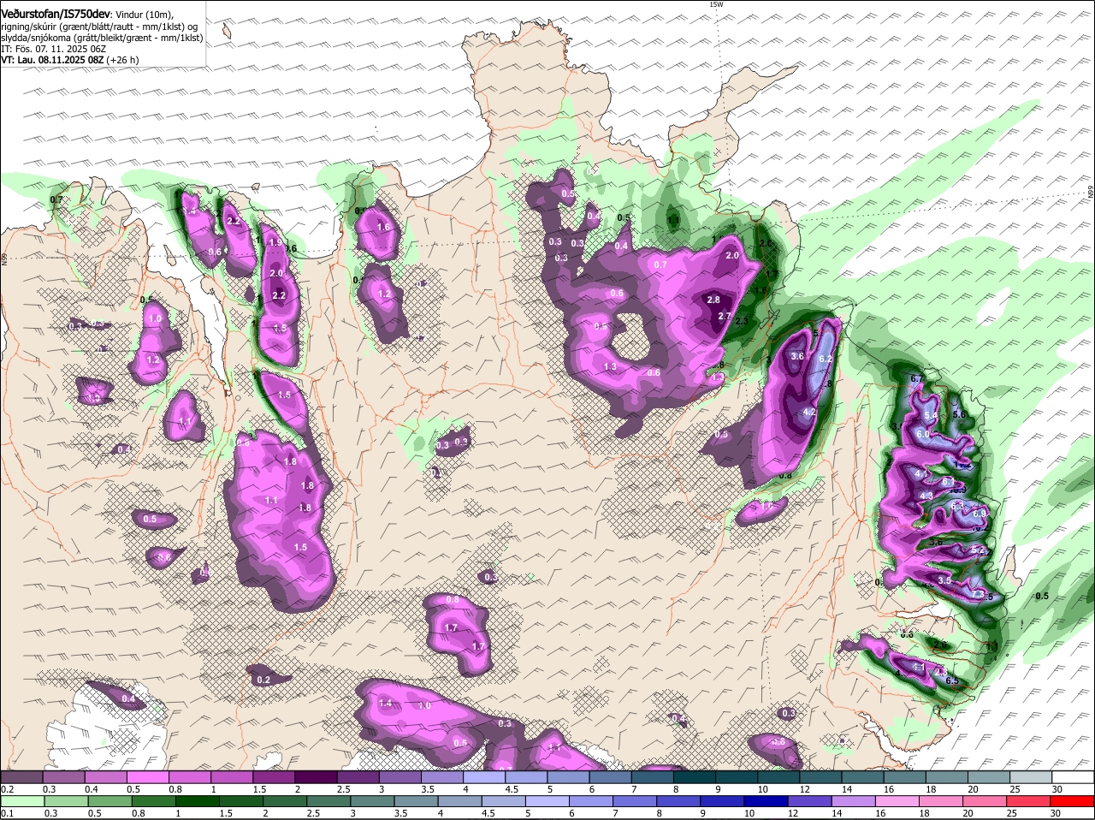Viewport: 1095px width, 820px height.
Task: Click the bottom rain legend swatch between 3 and 3.5
Action: (373, 801)
